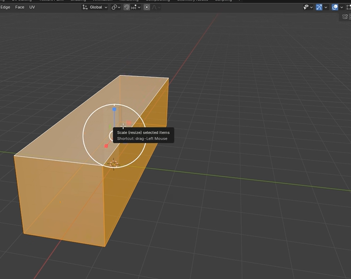Click the 3D cursor crosshair
Screen dimensions: 351x279
coord(113,163)
